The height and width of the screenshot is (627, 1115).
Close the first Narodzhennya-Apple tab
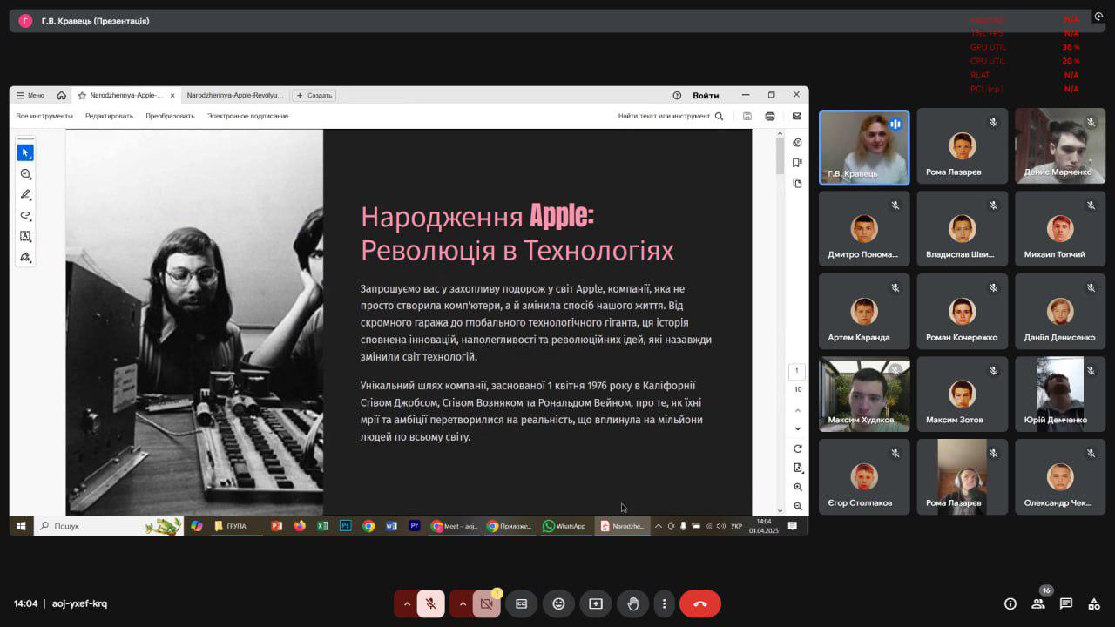(x=172, y=96)
